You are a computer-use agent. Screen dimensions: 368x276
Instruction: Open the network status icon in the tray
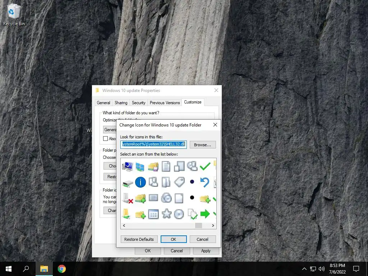313,269
